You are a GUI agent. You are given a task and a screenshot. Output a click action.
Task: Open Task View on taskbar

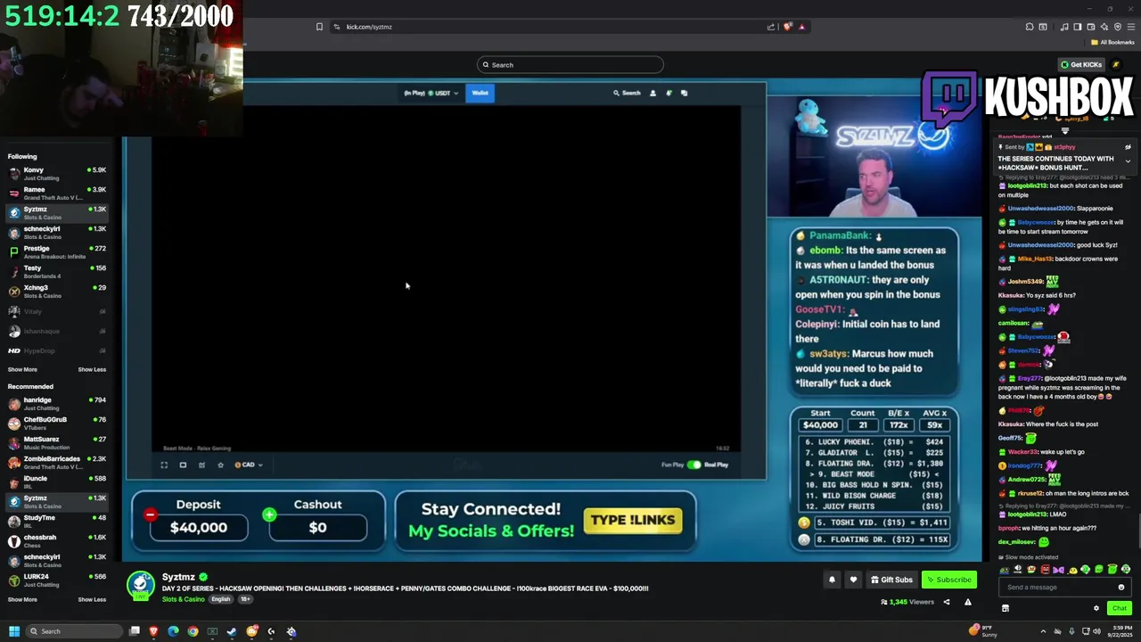(134, 631)
